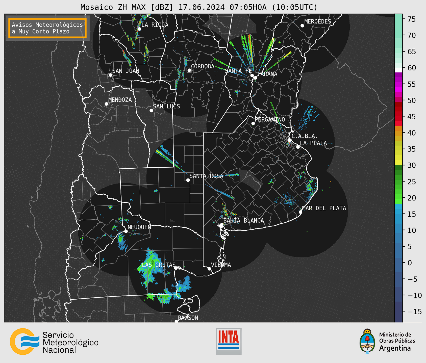Click the 75 dBZ colorbar label
This screenshot has height=363, width=426.
pos(411,19)
